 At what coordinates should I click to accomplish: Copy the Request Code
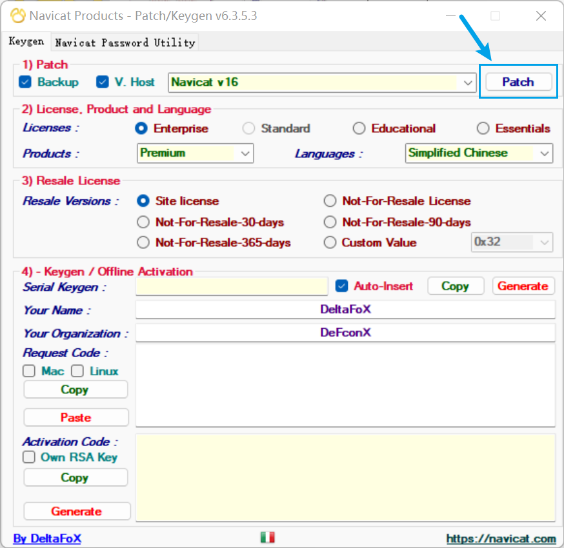click(x=76, y=389)
